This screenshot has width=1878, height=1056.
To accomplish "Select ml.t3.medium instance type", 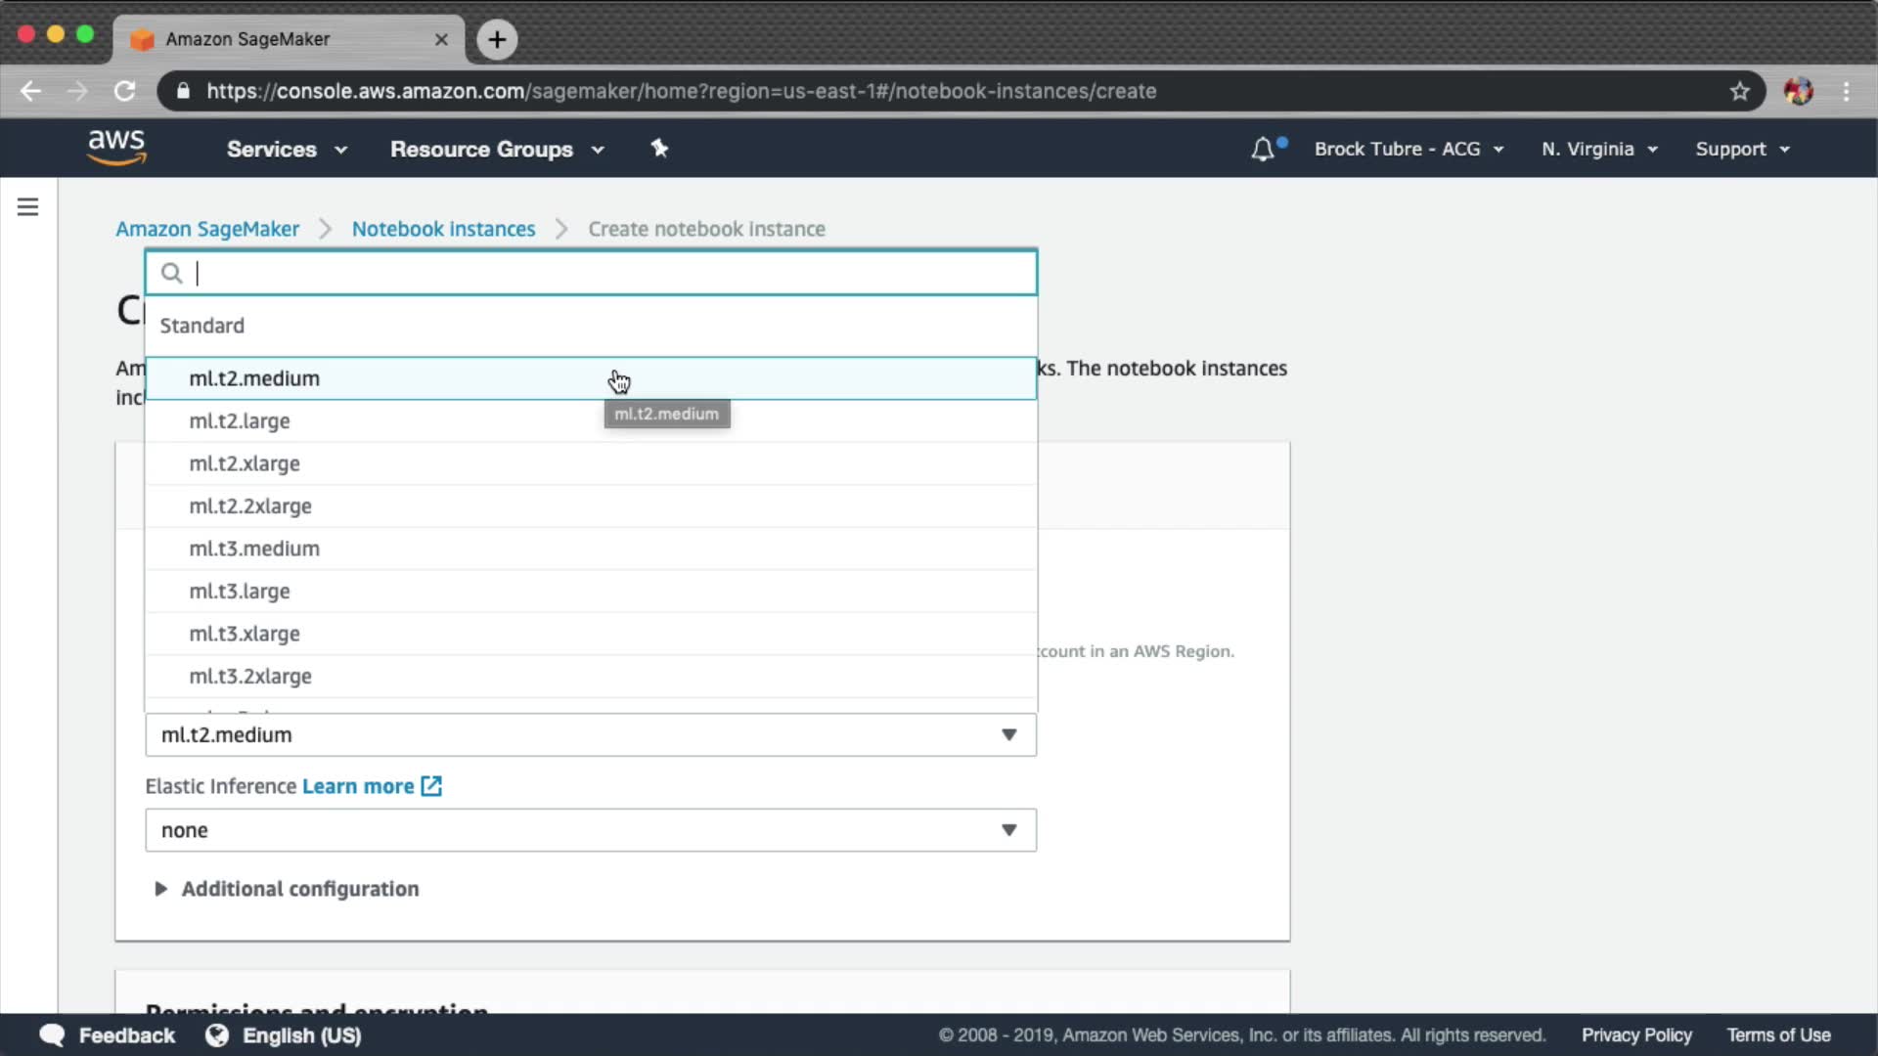I will (254, 549).
